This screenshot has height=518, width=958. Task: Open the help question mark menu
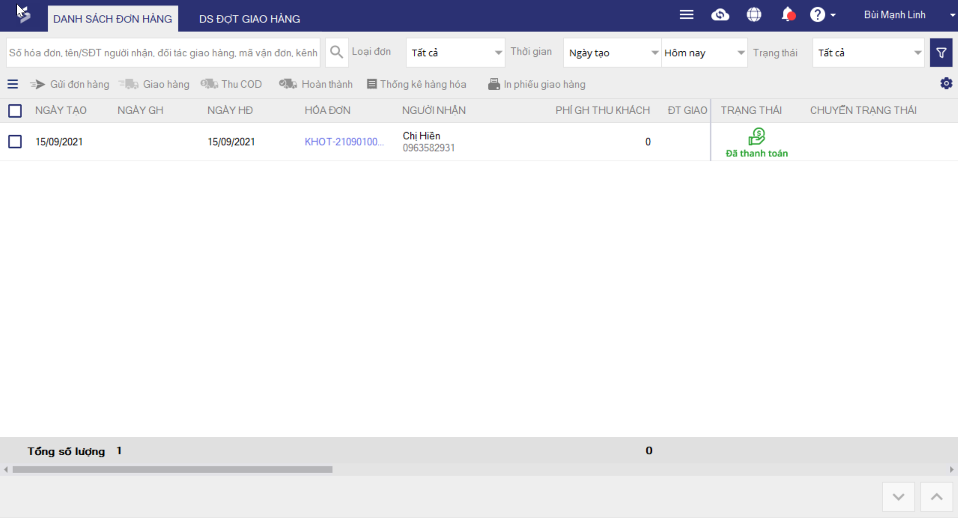click(x=817, y=14)
